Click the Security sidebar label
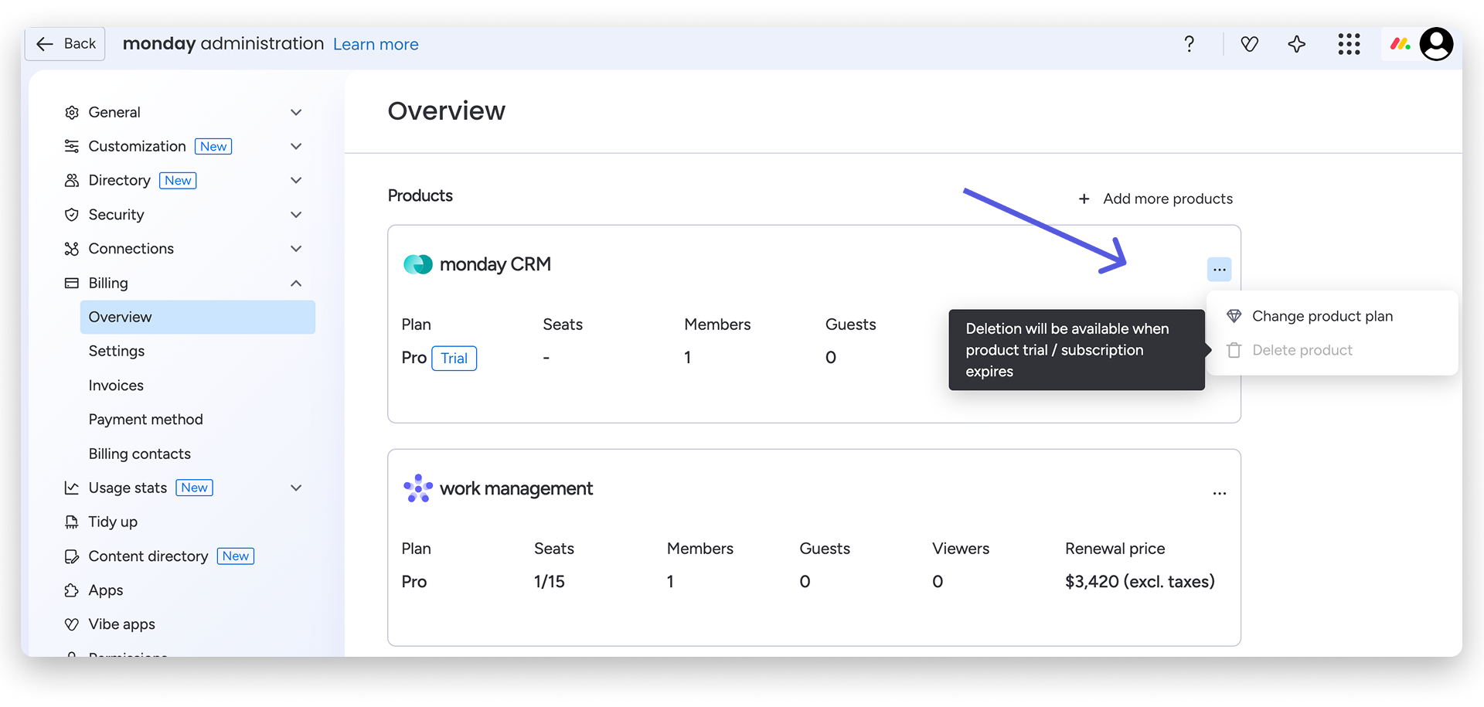Screen dimensions: 1484x707 [116, 215]
